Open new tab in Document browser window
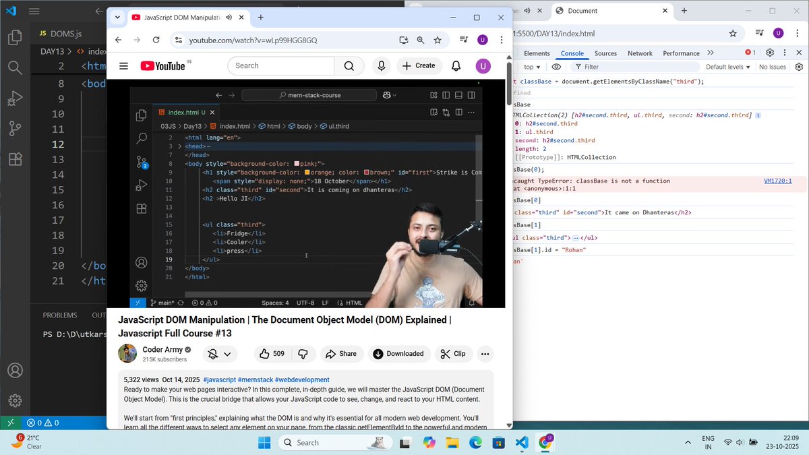This screenshot has width=809, height=455. pos(684,11)
